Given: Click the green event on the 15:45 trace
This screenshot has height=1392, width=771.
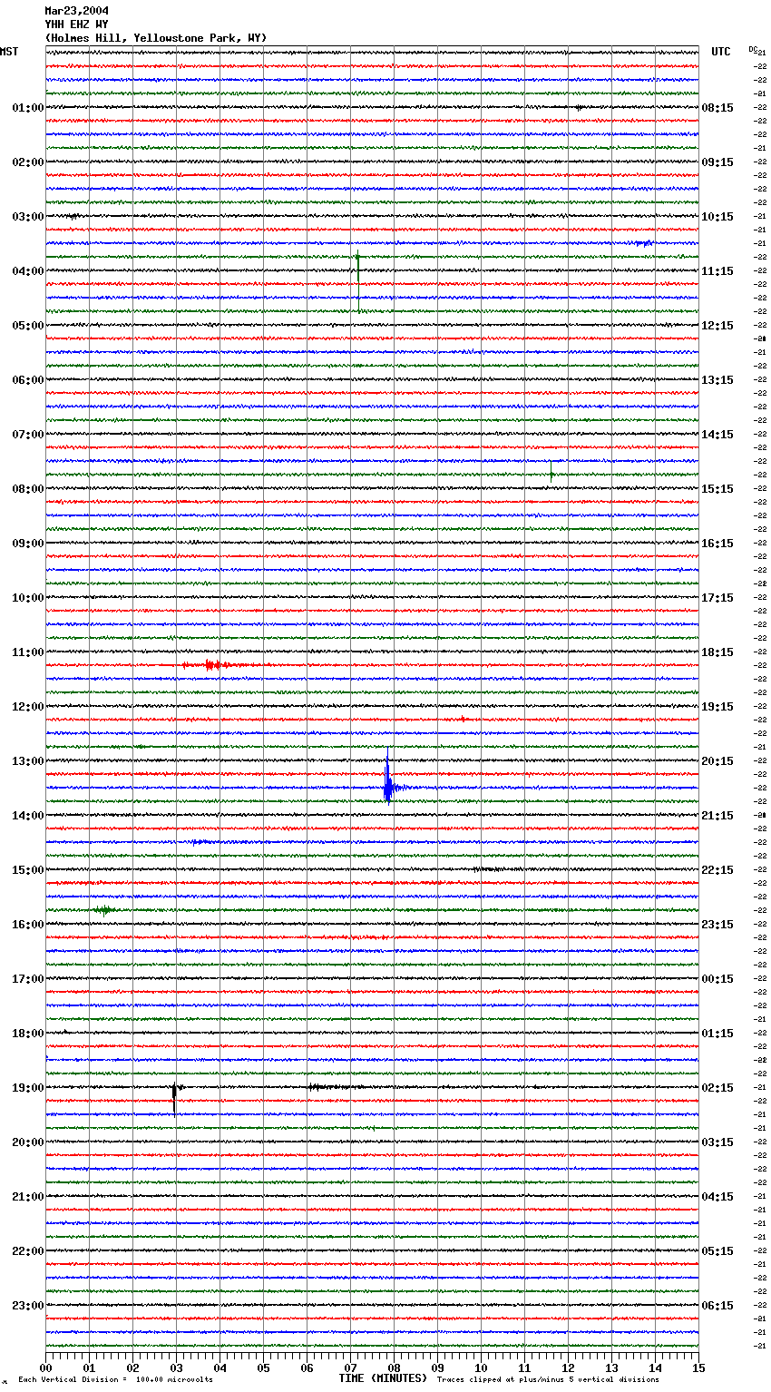Looking at the screenshot, I should pos(104,909).
